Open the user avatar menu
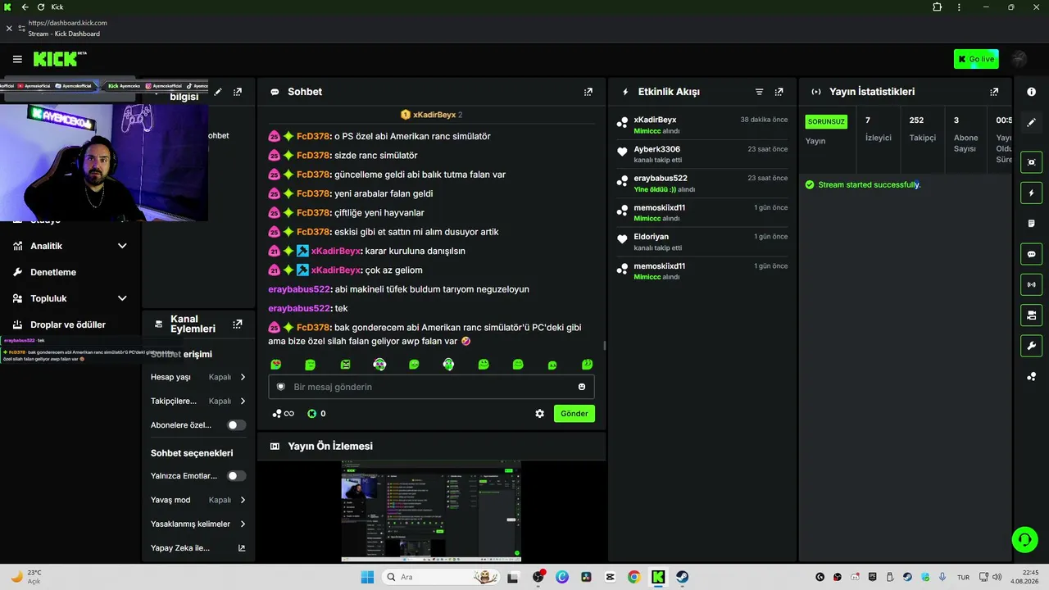 click(1019, 59)
